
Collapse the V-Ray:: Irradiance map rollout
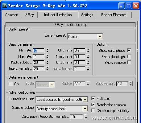[70, 25]
